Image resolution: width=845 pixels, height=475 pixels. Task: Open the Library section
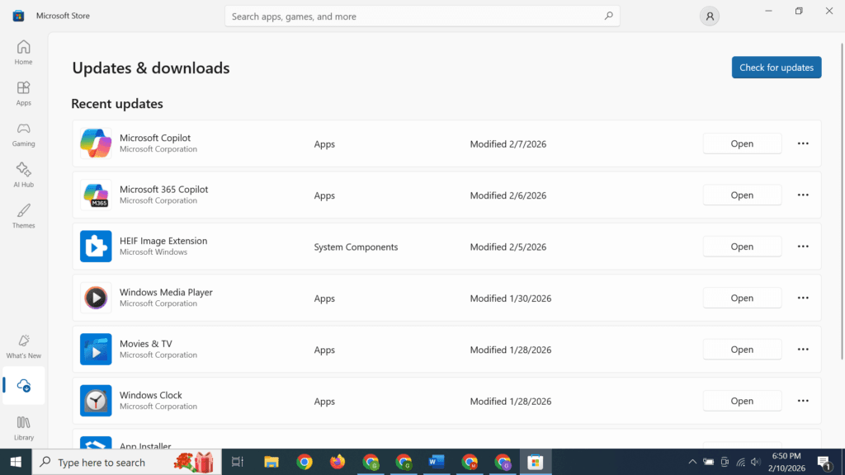click(22, 426)
